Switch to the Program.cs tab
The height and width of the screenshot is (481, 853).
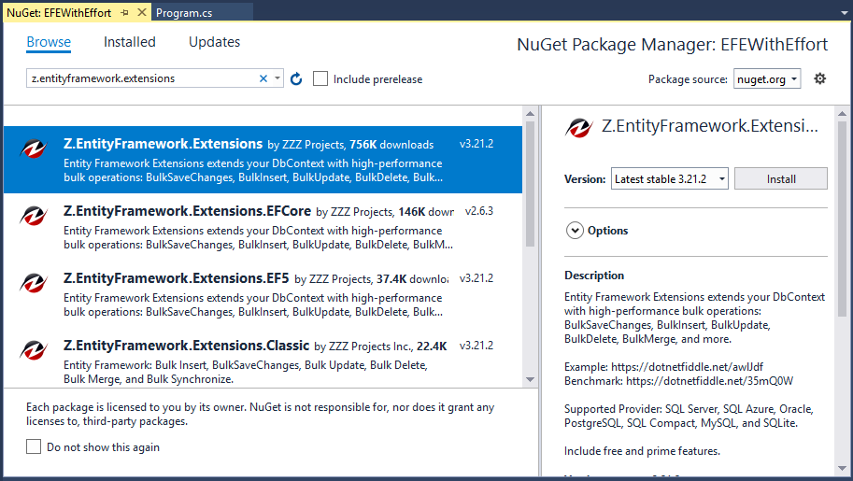coord(184,12)
